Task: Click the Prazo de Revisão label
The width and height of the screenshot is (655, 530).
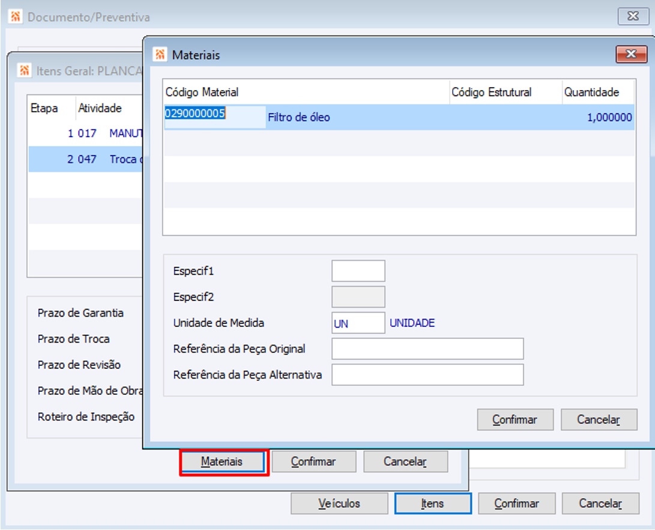Action: [79, 365]
